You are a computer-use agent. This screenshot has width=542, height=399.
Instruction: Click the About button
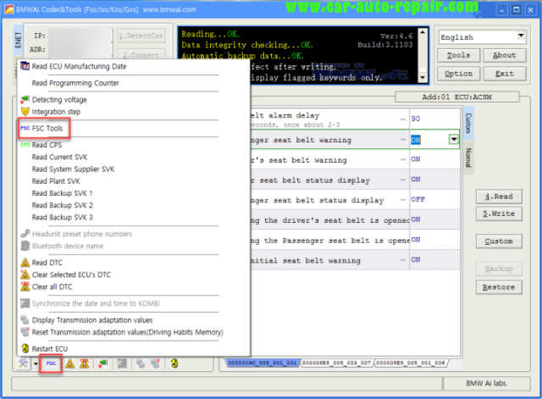(505, 55)
